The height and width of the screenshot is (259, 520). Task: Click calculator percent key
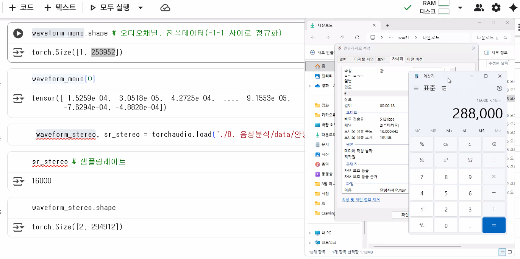[422, 144]
